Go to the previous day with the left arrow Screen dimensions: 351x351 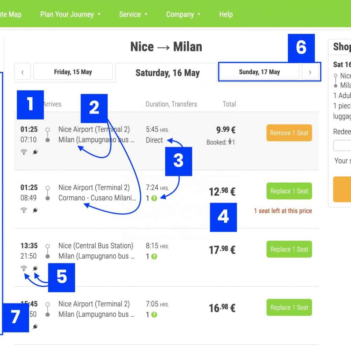[23, 72]
